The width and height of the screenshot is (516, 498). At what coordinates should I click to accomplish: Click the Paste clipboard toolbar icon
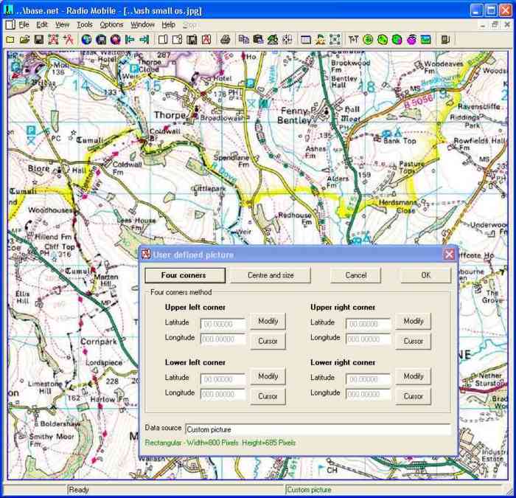tap(258, 40)
